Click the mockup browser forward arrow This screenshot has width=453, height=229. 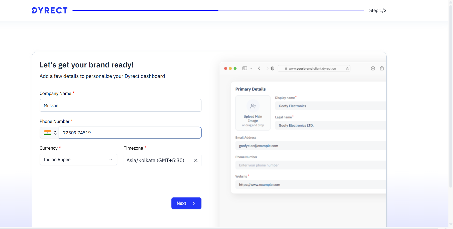(x=267, y=68)
